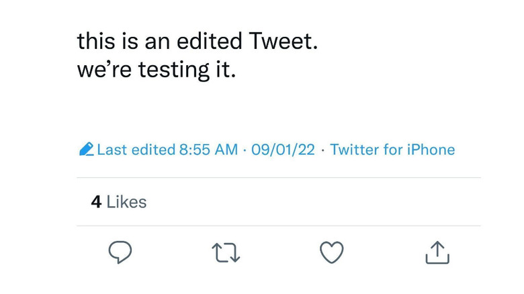524x294 pixels.
Task: Open the share arrow icon
Action: pos(437,252)
